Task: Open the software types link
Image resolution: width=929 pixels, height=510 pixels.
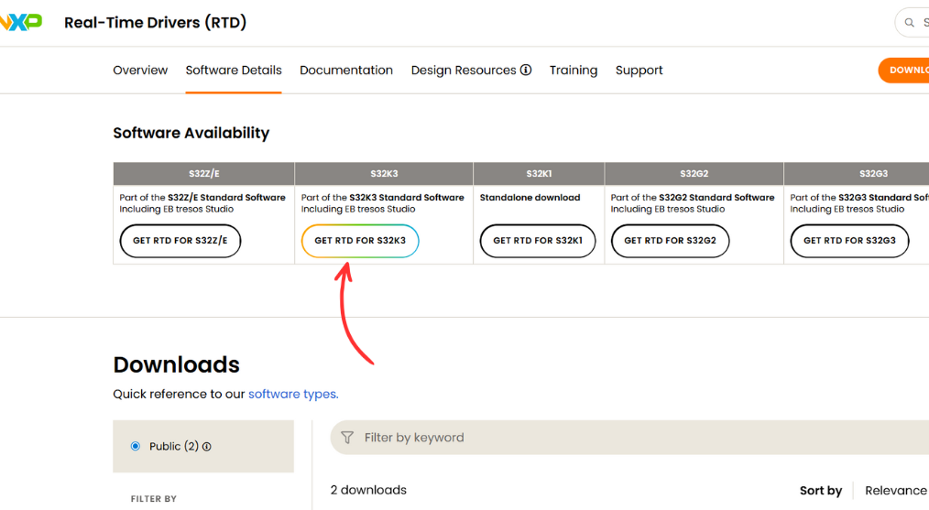Action: pyautogui.click(x=293, y=394)
